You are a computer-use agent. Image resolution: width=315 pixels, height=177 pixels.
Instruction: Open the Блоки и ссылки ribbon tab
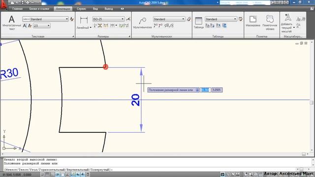pyautogui.click(x=39, y=9)
